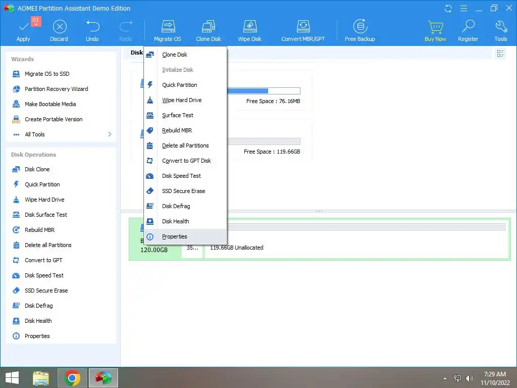The height and width of the screenshot is (388, 517).
Task: Select Properties in the context menu
Action: point(185,237)
